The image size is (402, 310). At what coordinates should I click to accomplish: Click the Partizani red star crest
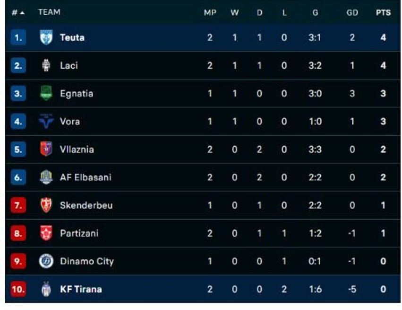(x=46, y=233)
